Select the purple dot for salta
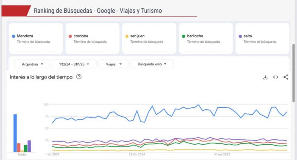This screenshot has height=160, width=297. pyautogui.click(x=240, y=36)
